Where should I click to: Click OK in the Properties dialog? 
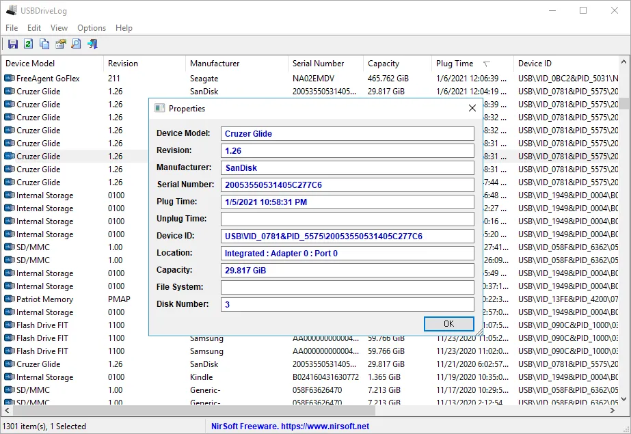coord(448,324)
